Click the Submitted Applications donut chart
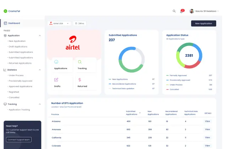 (132, 59)
